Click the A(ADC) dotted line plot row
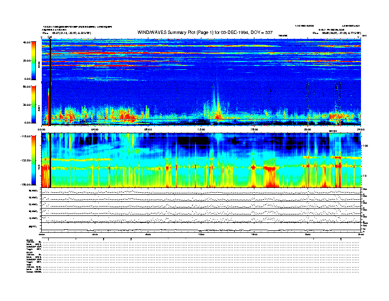Viewport: 389px width, 301px height. coord(201,219)
